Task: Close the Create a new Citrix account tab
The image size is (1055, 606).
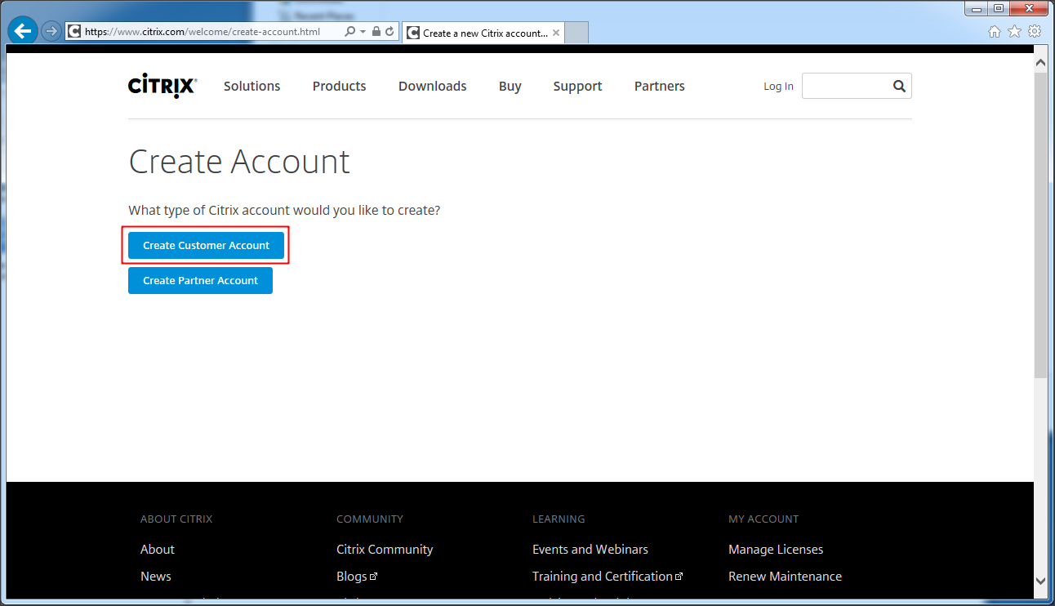Action: [x=556, y=33]
